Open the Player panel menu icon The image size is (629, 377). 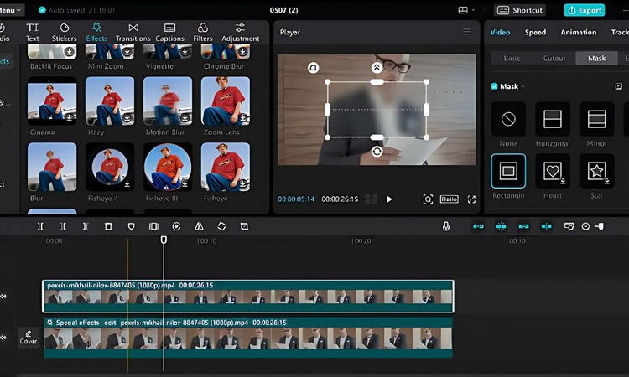[467, 32]
